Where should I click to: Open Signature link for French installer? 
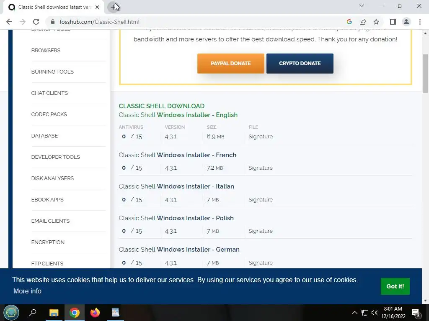click(x=261, y=168)
